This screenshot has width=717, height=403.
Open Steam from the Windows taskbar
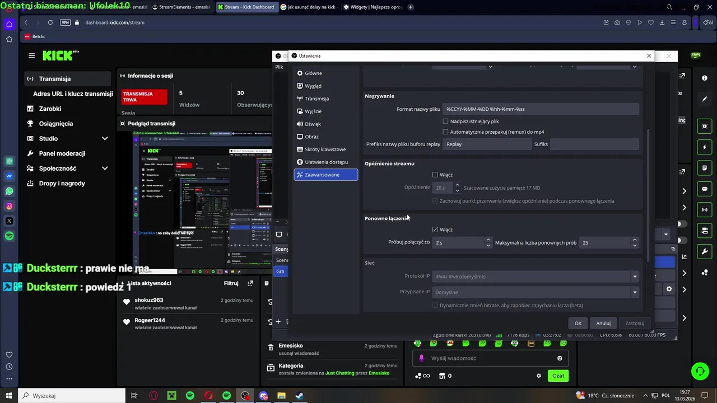point(300,396)
